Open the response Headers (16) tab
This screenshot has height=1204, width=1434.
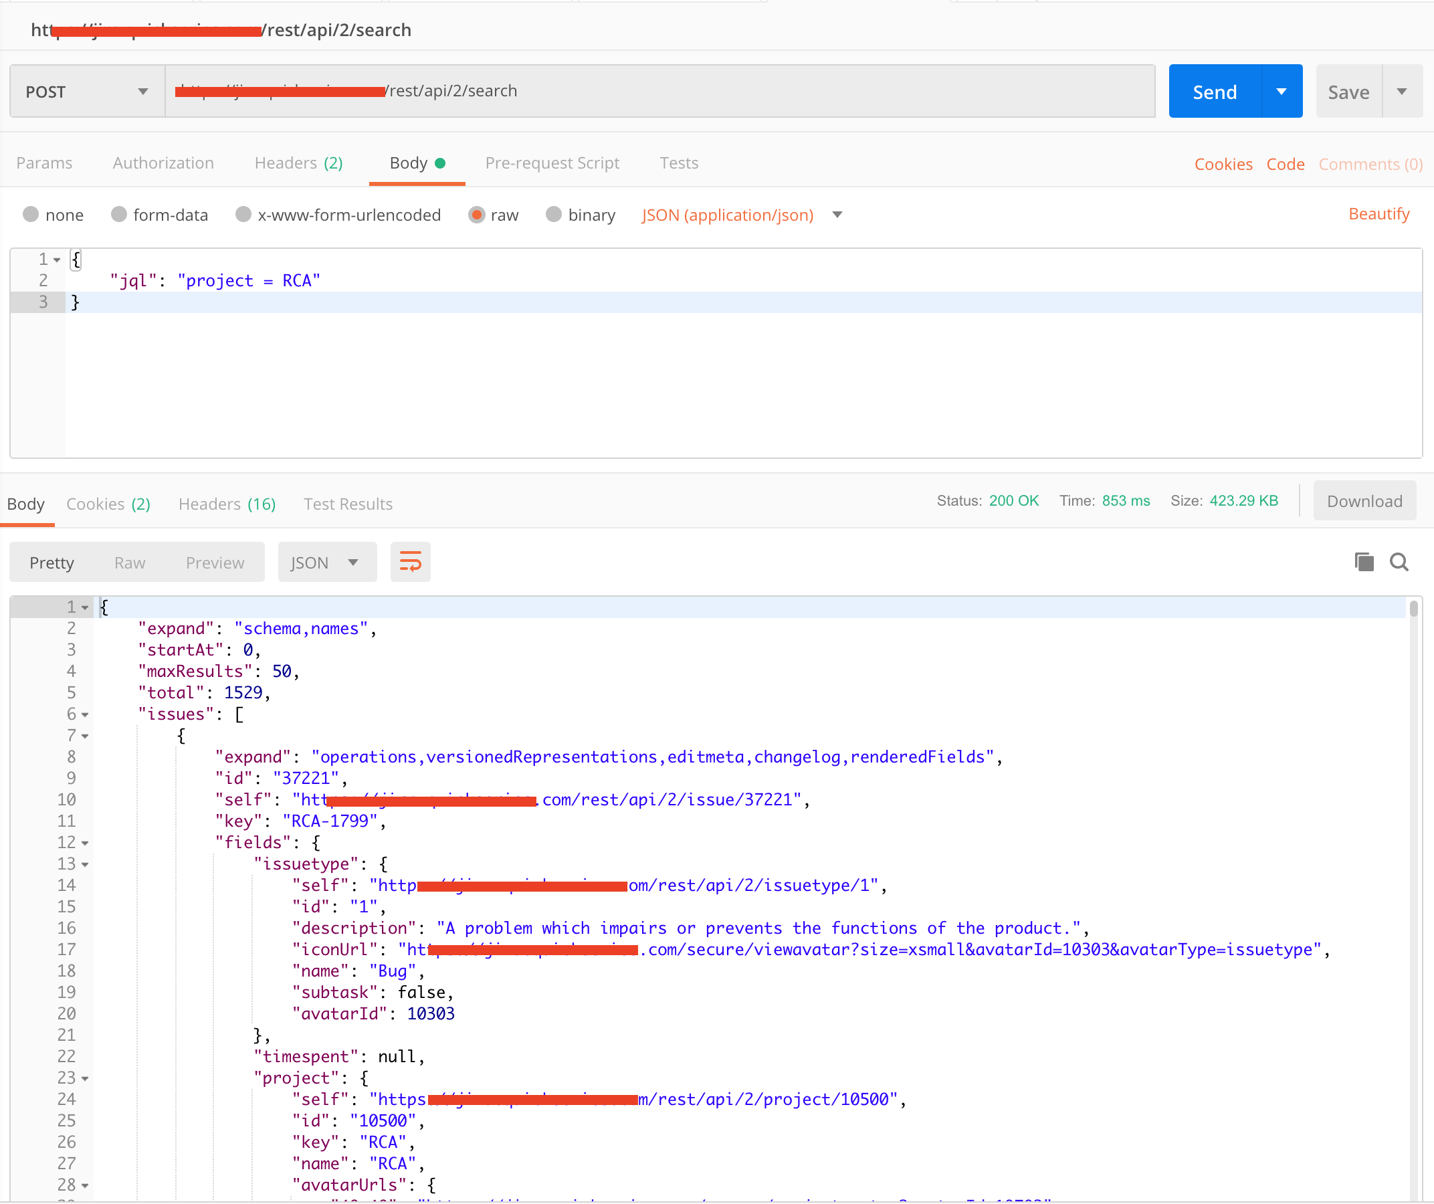(227, 504)
